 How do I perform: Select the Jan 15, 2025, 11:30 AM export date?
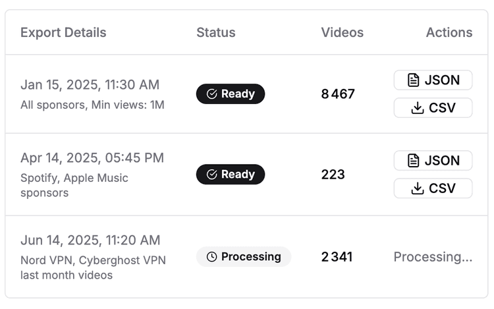[90, 85]
